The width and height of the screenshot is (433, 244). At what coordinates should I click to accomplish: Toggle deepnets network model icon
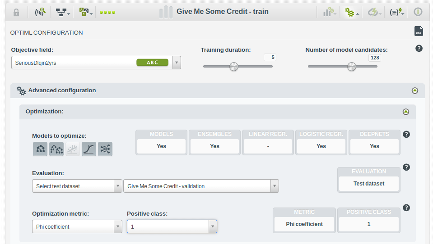point(105,149)
